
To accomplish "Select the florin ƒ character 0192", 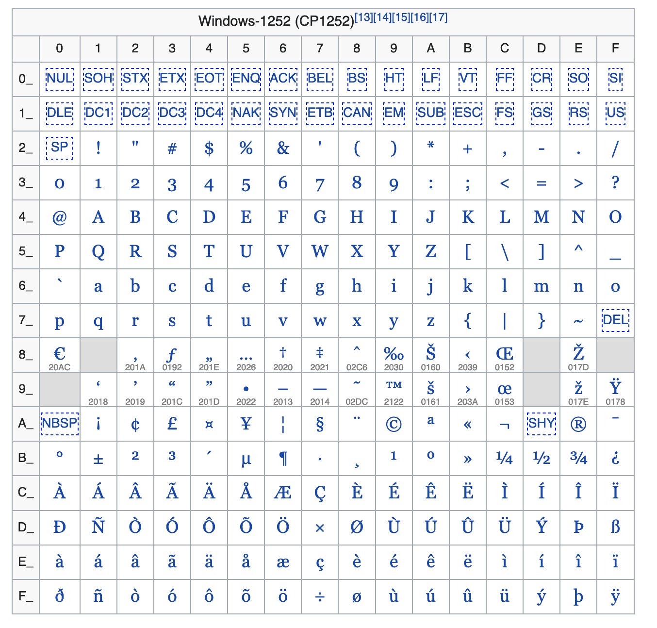I will click(172, 354).
